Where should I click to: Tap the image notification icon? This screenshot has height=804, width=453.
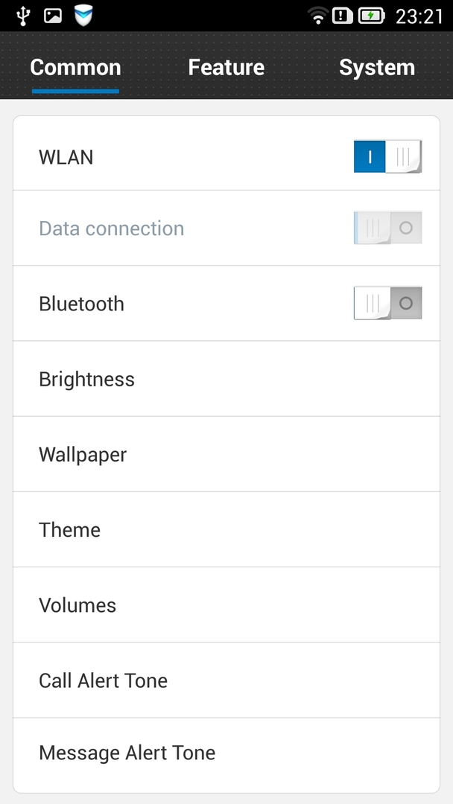[x=53, y=16]
